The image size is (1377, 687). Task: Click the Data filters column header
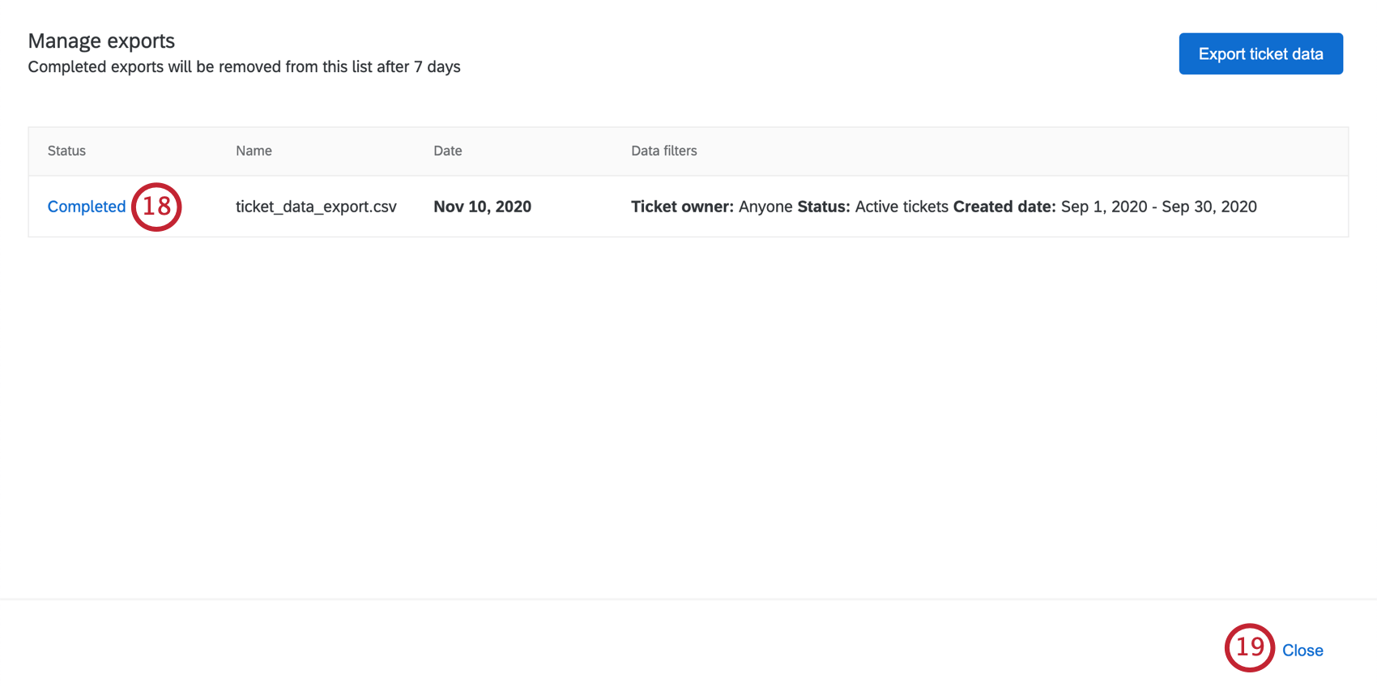point(664,151)
